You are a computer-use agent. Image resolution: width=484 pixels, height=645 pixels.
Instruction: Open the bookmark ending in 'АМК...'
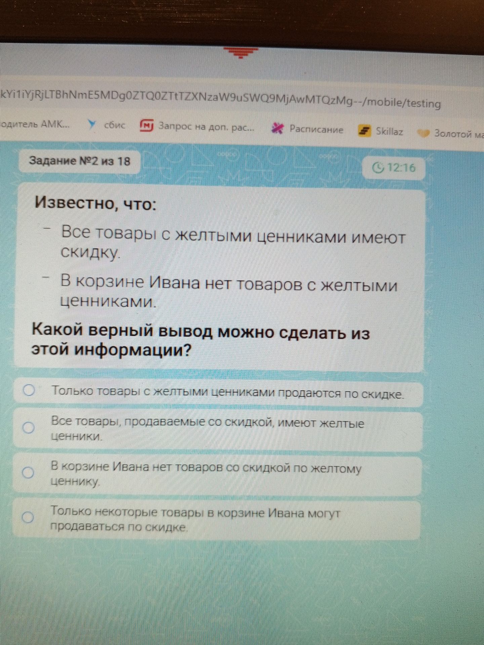[35, 124]
